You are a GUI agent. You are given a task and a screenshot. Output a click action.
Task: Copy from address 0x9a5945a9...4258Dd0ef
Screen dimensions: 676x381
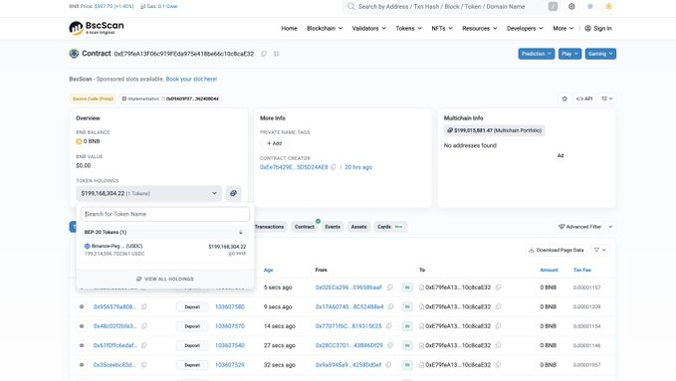click(388, 365)
